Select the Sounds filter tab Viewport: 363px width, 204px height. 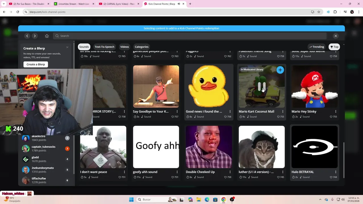coord(84,47)
